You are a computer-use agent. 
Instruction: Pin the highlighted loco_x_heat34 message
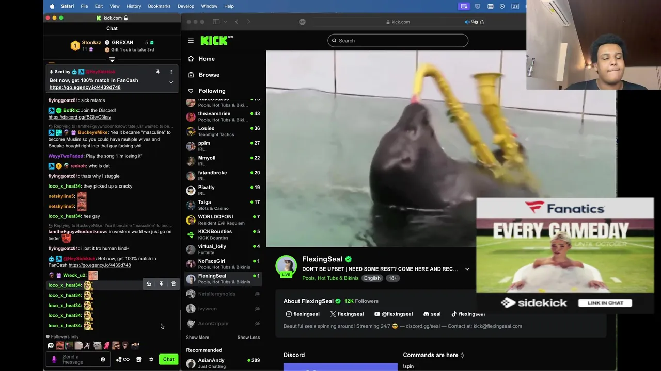[x=161, y=284]
